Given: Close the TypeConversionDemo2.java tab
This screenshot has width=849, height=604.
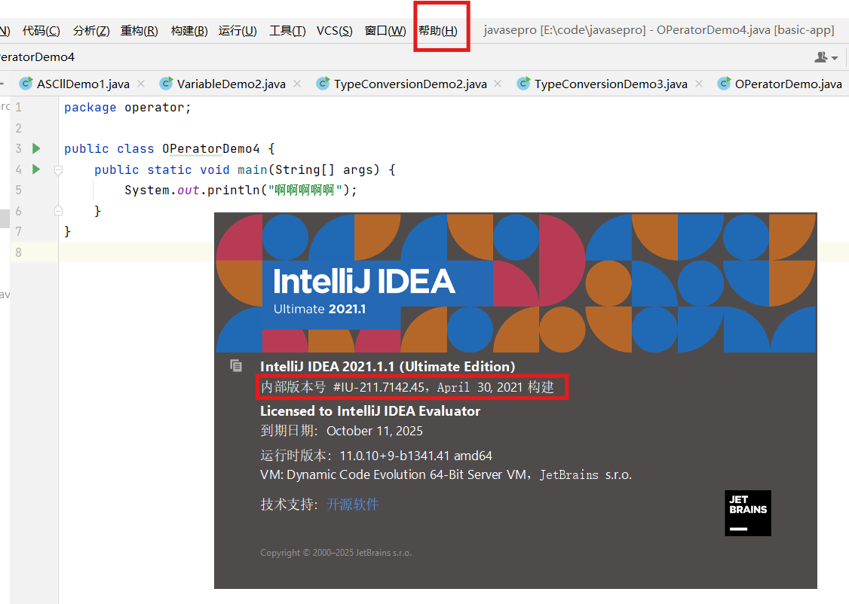Looking at the screenshot, I should click(x=498, y=84).
